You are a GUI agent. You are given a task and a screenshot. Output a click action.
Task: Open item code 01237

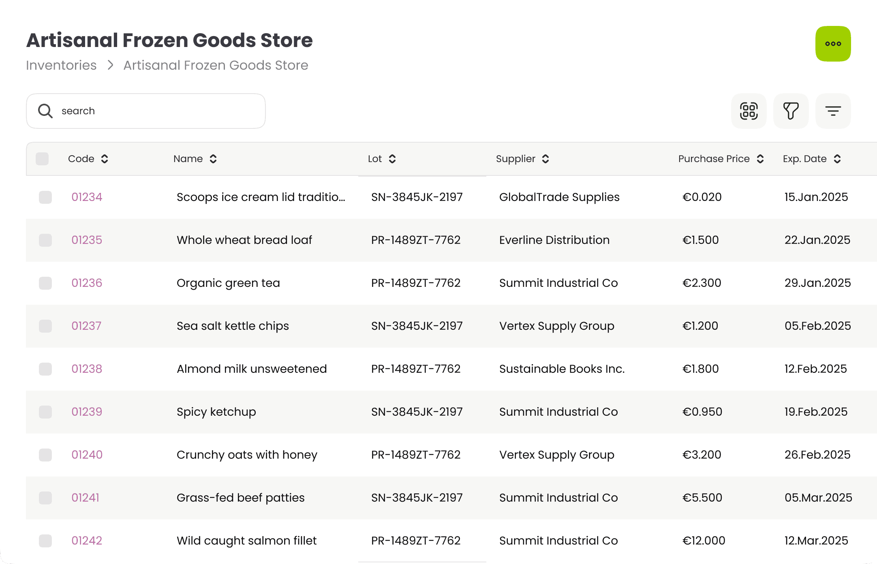(x=86, y=326)
